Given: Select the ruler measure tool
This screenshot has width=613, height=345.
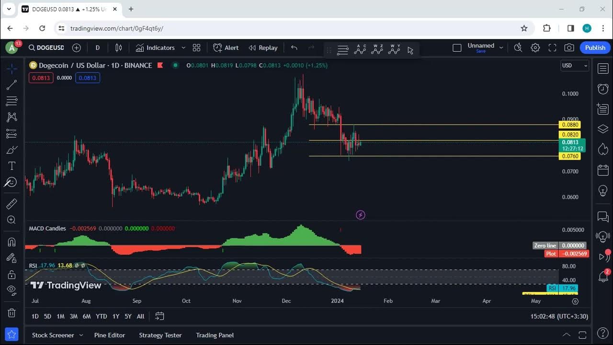Looking at the screenshot, I should (12, 204).
